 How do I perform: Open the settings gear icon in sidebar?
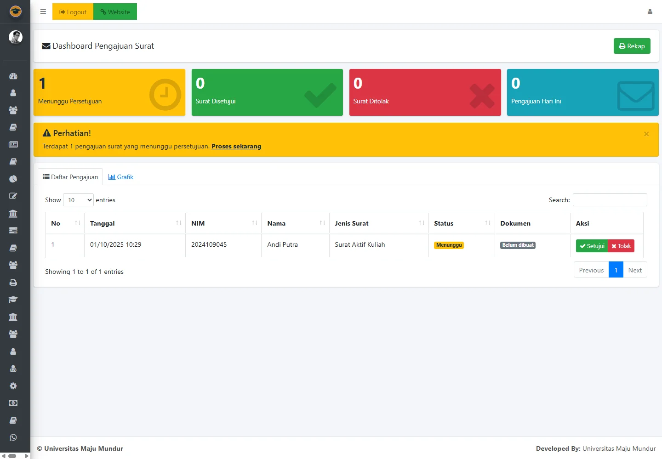click(13, 386)
